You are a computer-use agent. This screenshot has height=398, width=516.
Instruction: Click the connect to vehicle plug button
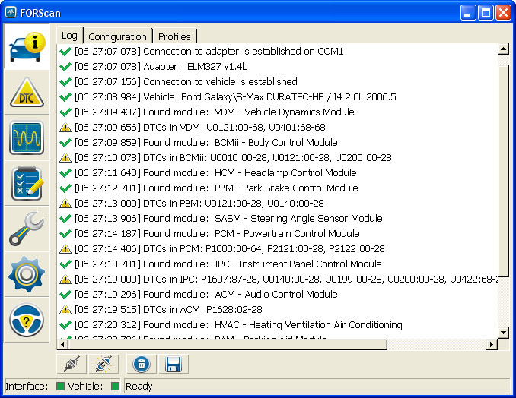[72, 364]
